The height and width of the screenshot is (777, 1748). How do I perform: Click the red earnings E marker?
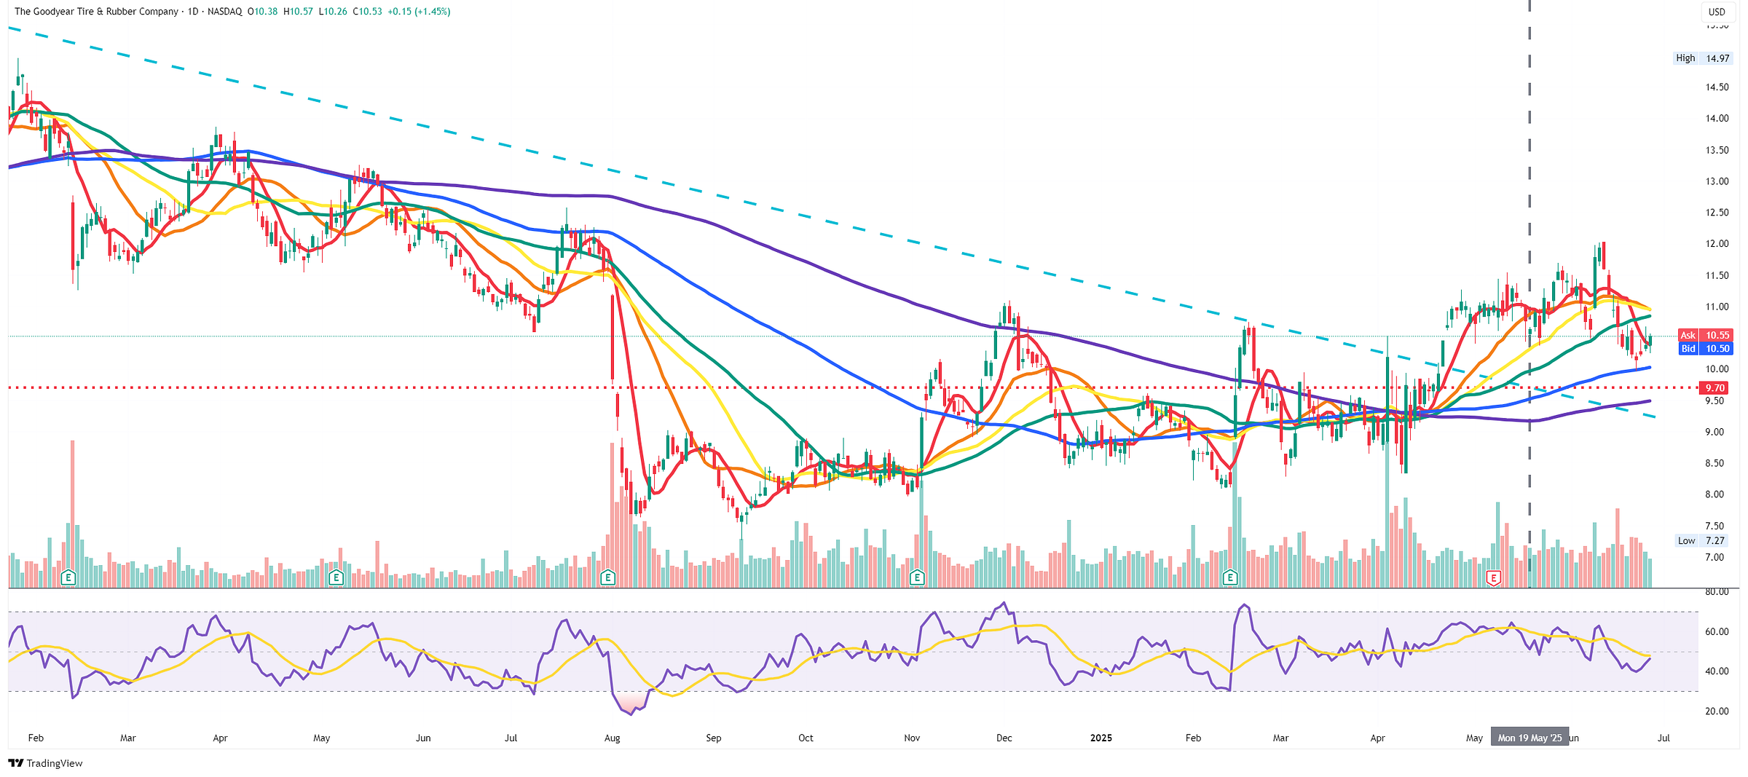1494,579
